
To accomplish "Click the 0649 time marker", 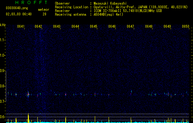I will (x=167, y=26).
